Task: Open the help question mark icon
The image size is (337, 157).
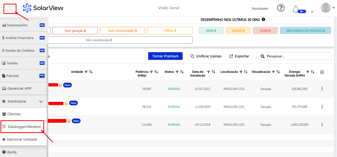Action: pyautogui.click(x=280, y=8)
